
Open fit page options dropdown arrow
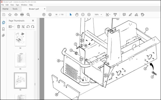[110, 15]
